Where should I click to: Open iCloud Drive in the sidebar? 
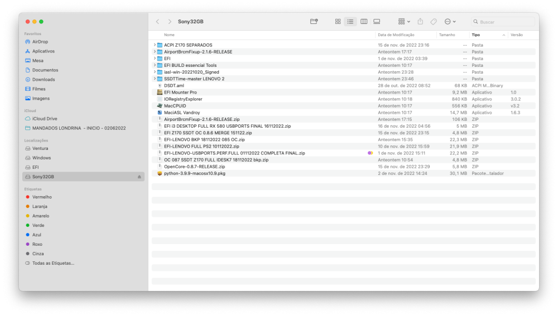45,119
